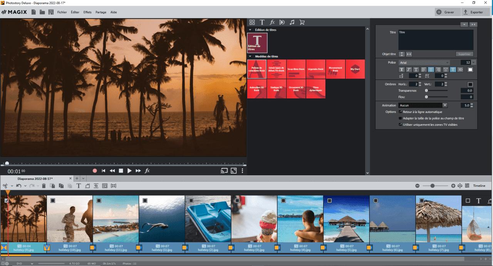
Task: Disable 'Retour à la ligne automatique'
Action: coord(401,111)
